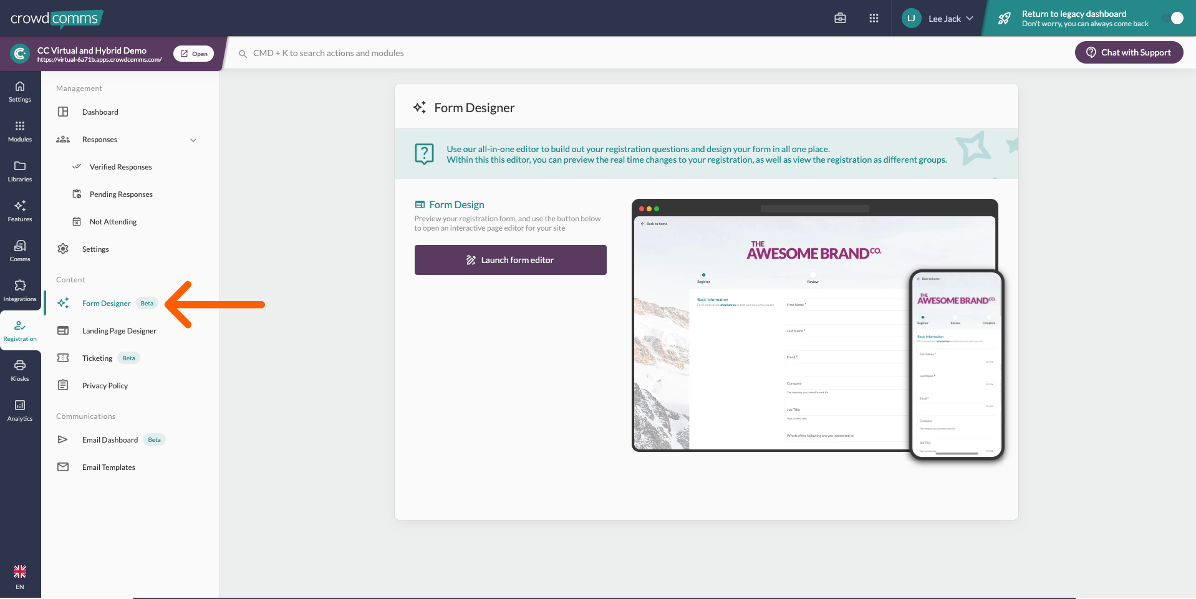This screenshot has height=599, width=1196.
Task: Click the Launch form editor button
Action: tap(510, 260)
